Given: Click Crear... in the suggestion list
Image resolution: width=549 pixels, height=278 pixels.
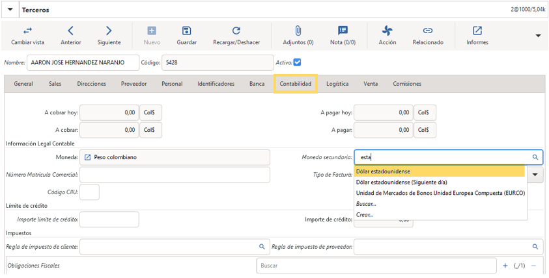Looking at the screenshot, I should pyautogui.click(x=440, y=215).
